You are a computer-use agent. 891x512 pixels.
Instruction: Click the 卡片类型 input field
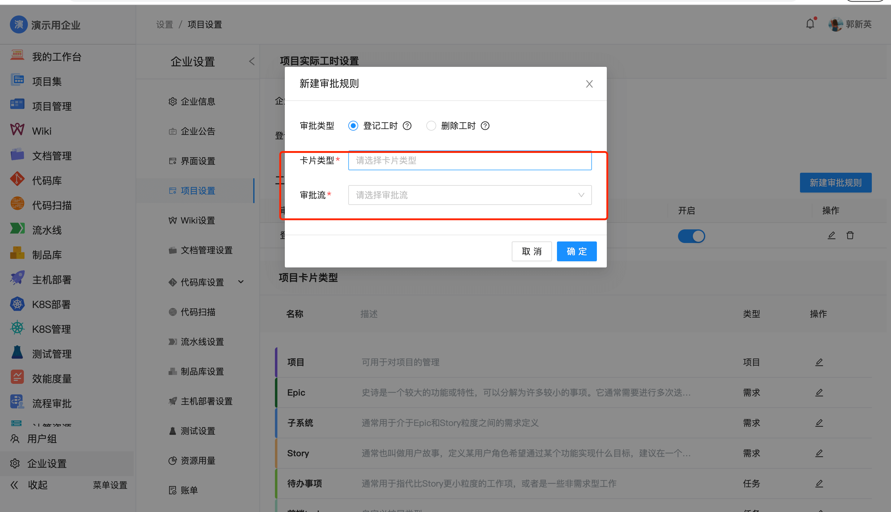click(x=469, y=161)
